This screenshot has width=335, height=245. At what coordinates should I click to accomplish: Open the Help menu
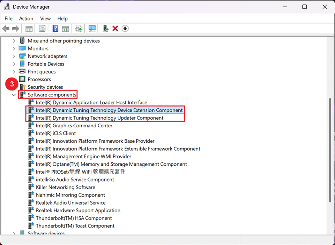click(62, 18)
